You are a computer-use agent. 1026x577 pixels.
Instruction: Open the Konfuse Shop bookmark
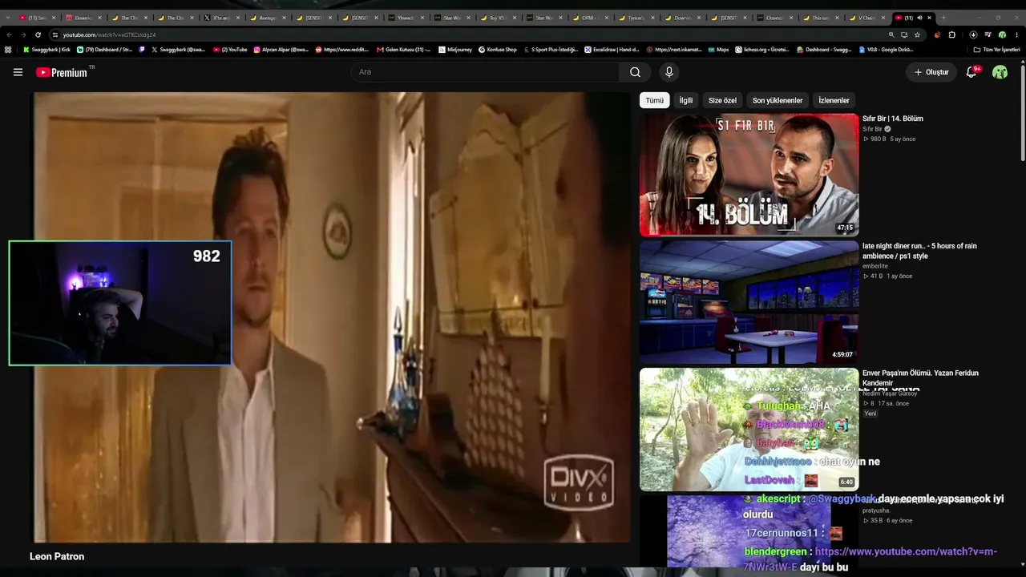[x=498, y=50]
